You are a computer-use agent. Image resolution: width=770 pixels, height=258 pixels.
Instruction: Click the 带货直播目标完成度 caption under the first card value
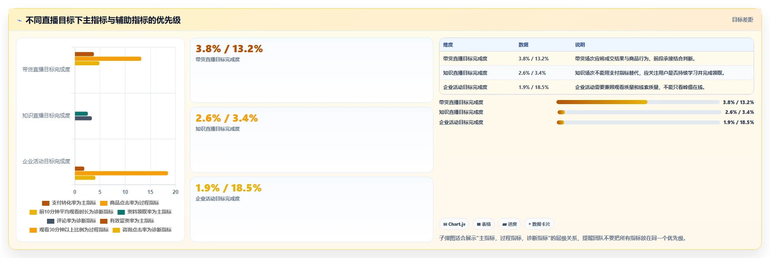tap(218, 60)
